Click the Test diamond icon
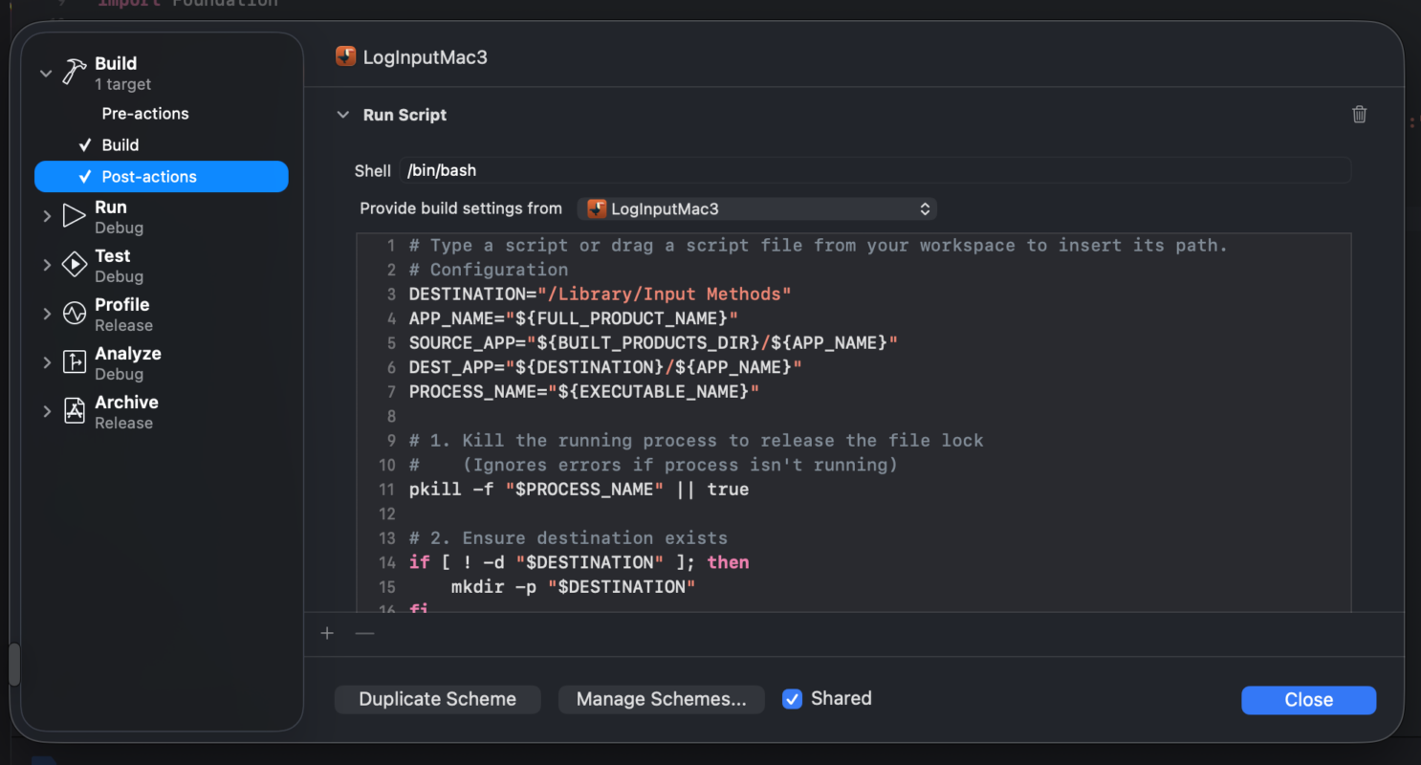Image resolution: width=1421 pixels, height=765 pixels. [x=75, y=265]
